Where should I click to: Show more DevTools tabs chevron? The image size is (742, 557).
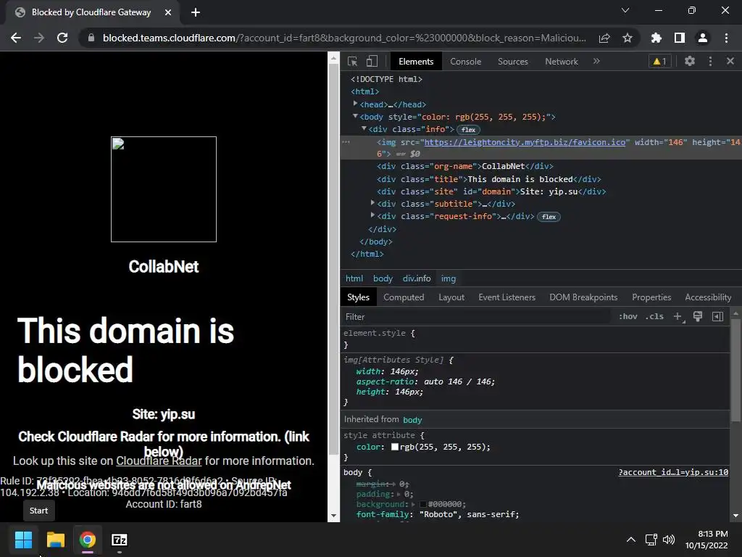click(x=596, y=61)
